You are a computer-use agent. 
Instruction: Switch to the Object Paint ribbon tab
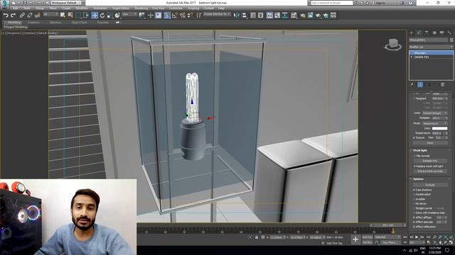79,23
